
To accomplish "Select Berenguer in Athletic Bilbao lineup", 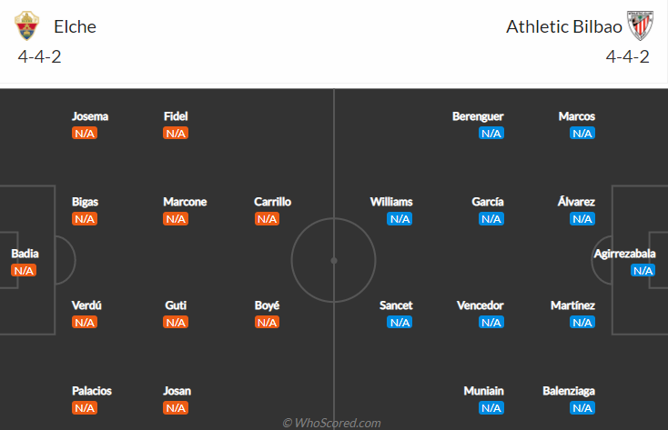I will click(478, 116).
